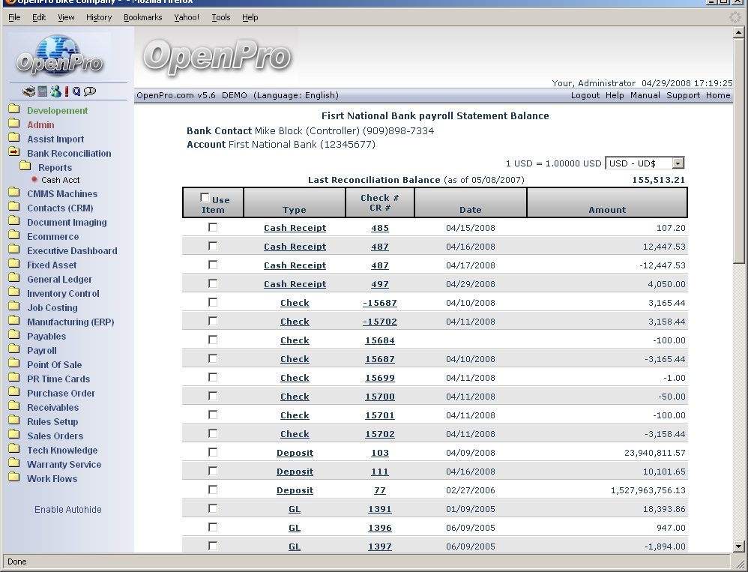Click the Payroll folder icon
This screenshot has height=572, width=748.
coord(14,350)
